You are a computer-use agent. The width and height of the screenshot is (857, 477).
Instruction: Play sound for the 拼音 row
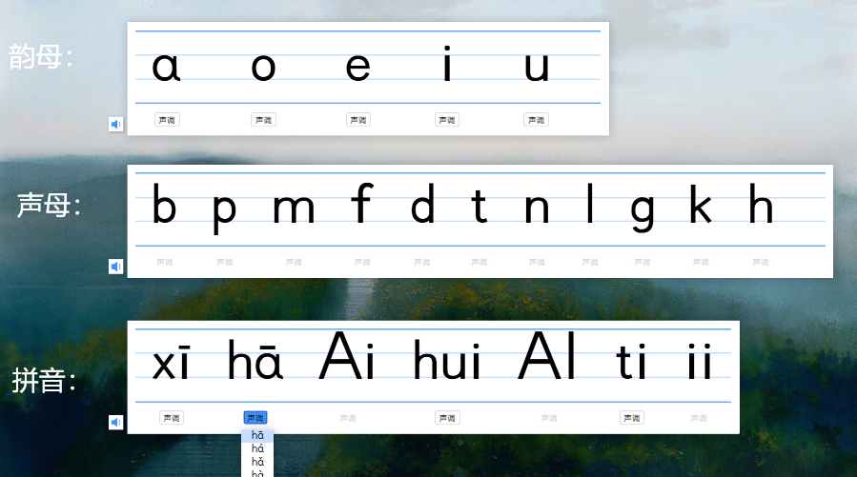[x=115, y=422]
